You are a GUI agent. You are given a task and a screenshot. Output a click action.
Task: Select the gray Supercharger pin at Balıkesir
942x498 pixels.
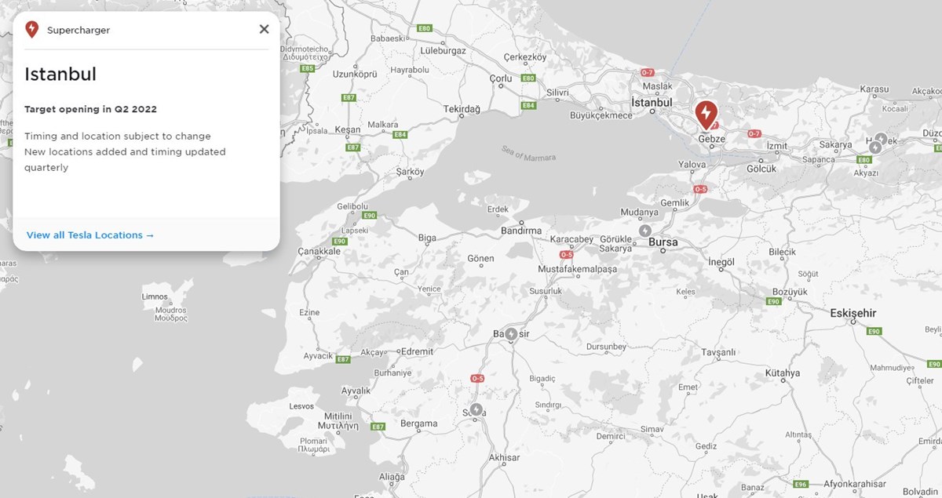click(512, 334)
